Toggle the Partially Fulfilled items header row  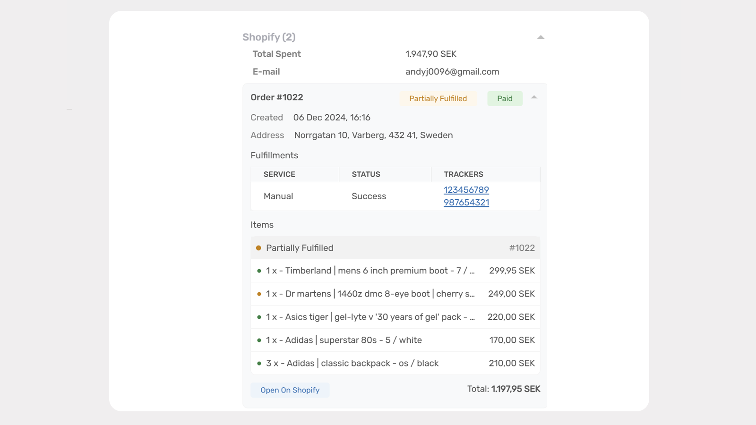pyautogui.click(x=395, y=247)
